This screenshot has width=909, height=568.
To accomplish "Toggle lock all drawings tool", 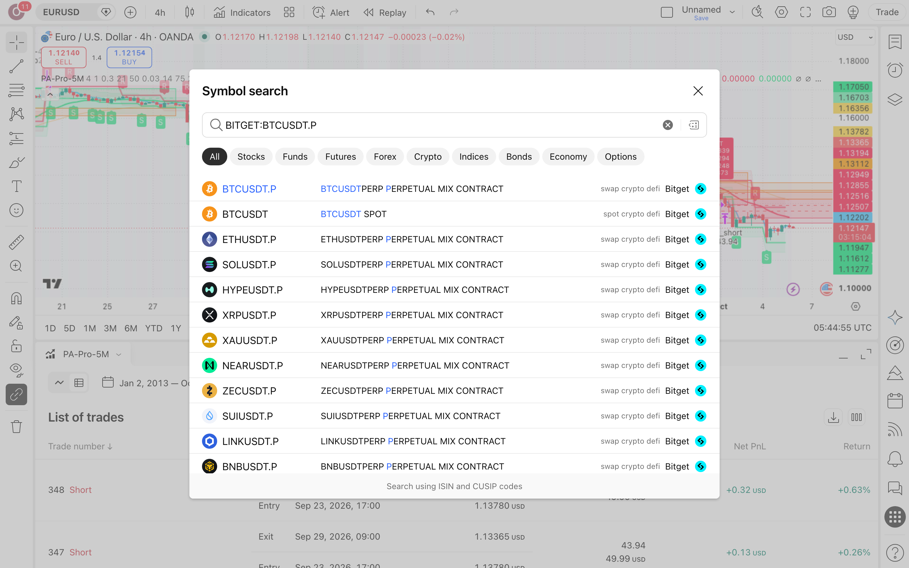I will [16, 346].
